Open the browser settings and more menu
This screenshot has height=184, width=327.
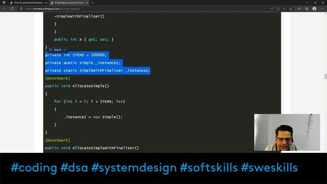click(x=322, y=9)
